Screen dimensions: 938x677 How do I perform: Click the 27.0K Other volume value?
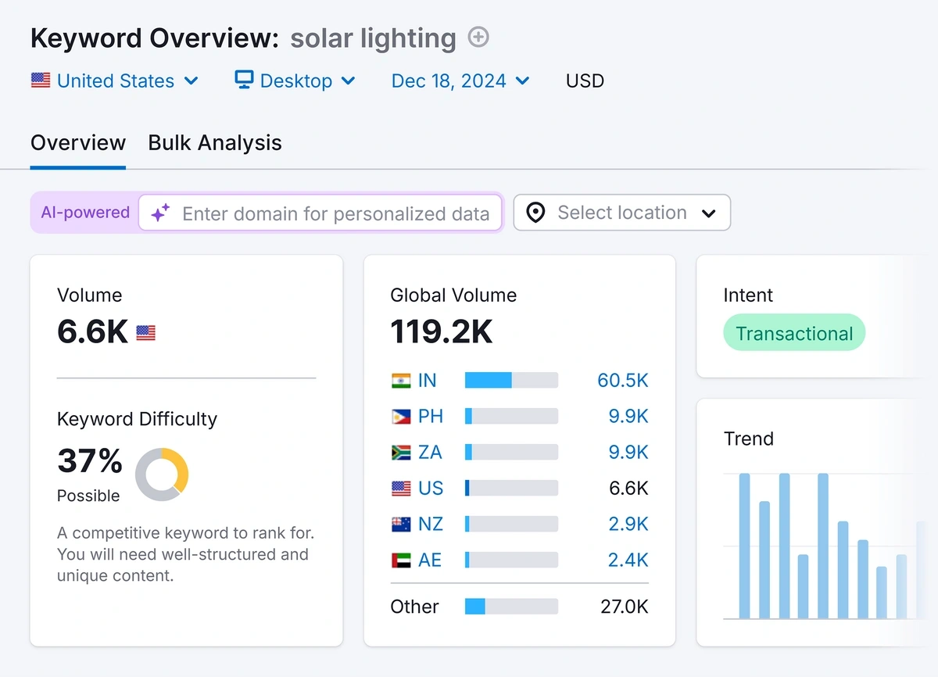click(x=625, y=607)
